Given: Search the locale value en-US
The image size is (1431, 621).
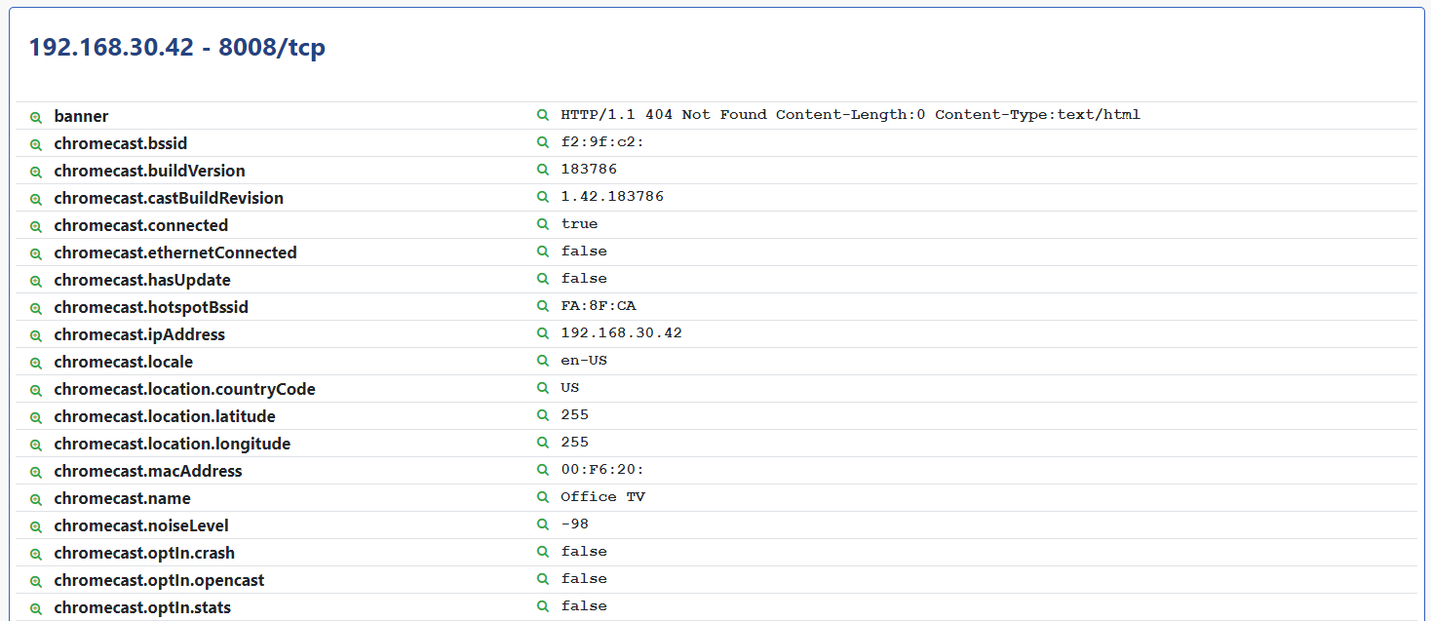Looking at the screenshot, I should click(x=542, y=361).
